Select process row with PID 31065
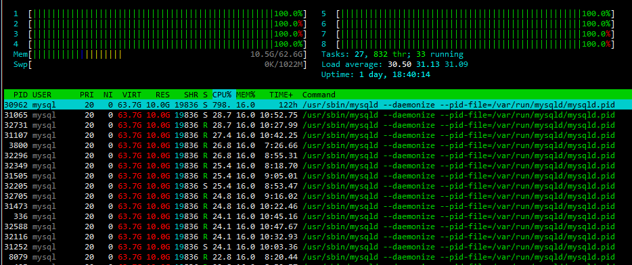This screenshot has width=632, height=265. (x=309, y=115)
